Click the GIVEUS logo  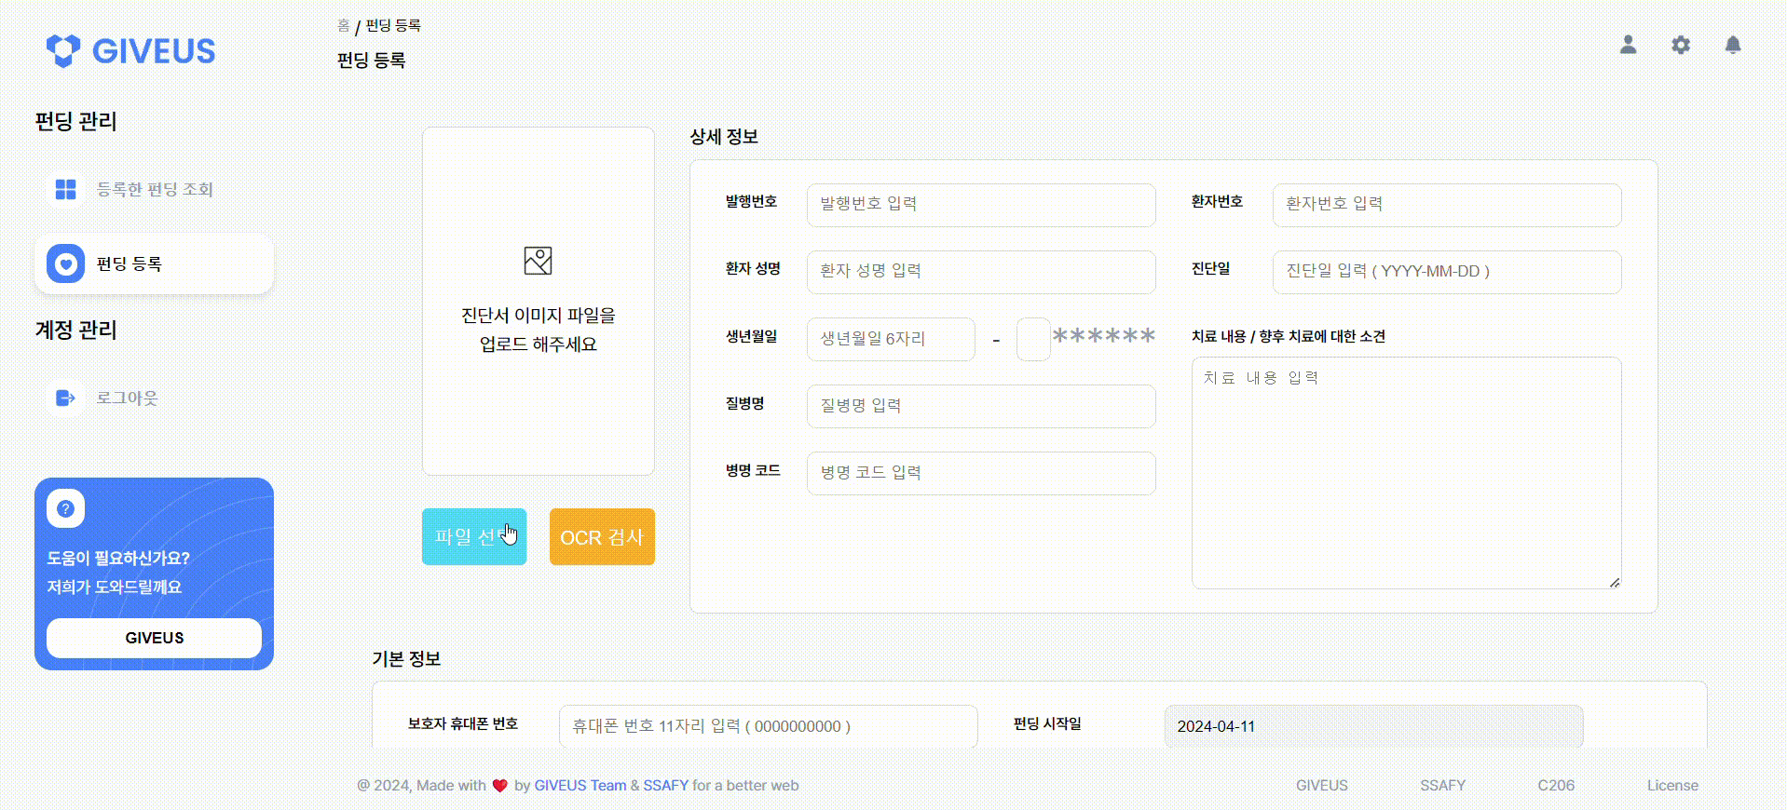click(x=130, y=50)
